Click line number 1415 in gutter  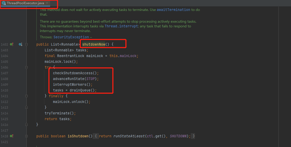click(4, 119)
